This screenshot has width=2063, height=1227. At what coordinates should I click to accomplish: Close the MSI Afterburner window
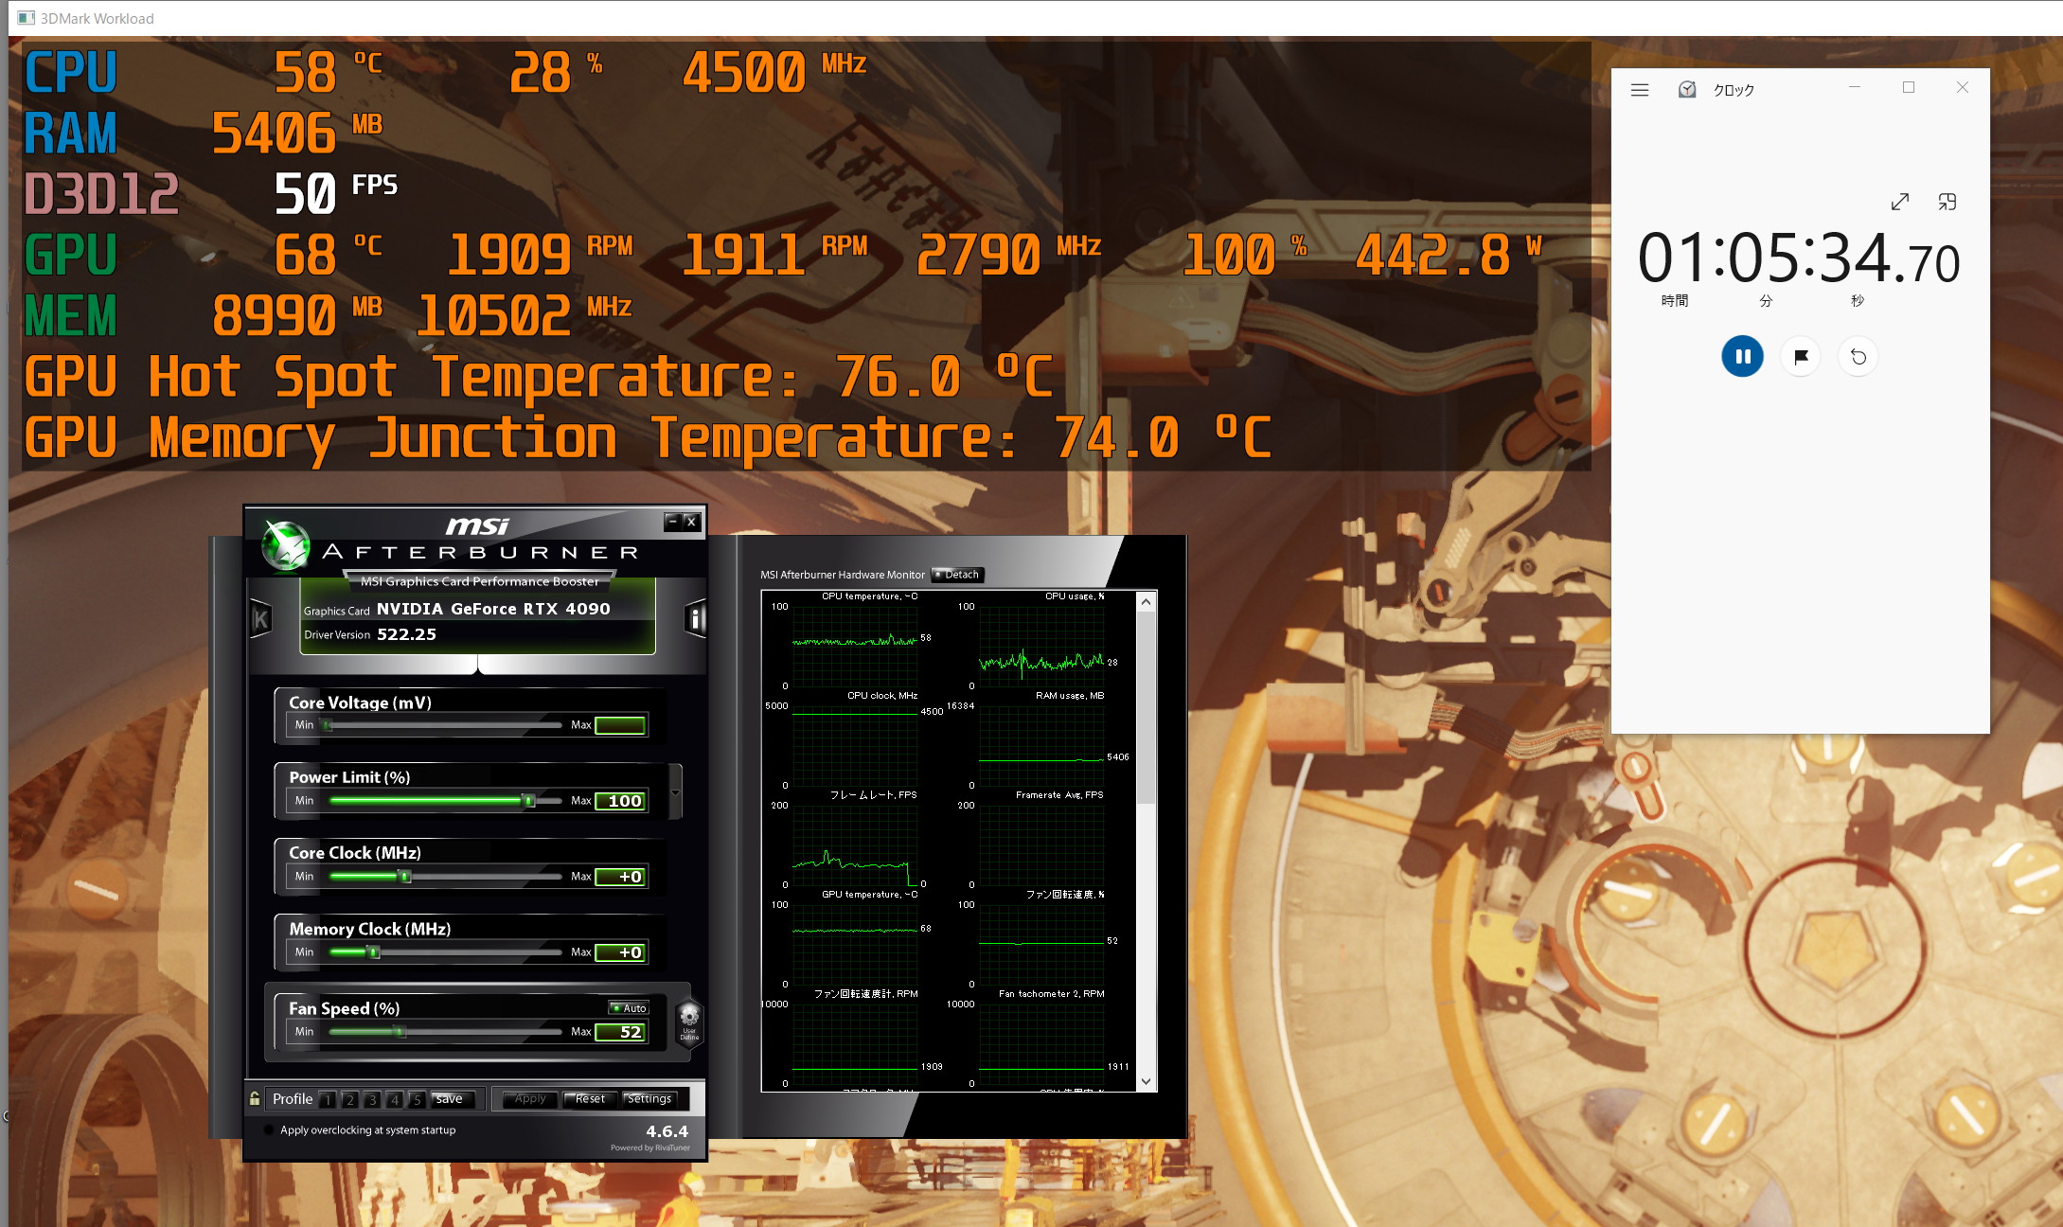click(x=691, y=522)
